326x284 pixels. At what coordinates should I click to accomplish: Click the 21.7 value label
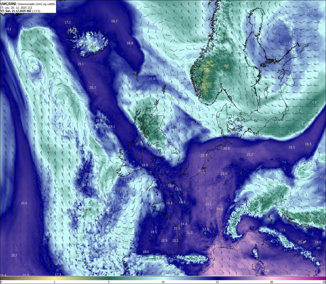(x=250, y=155)
